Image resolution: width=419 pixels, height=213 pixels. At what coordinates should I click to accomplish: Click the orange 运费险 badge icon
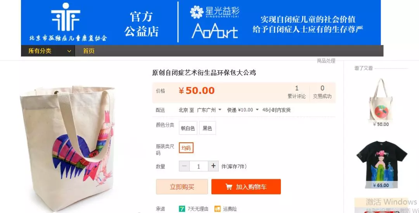click(x=218, y=209)
